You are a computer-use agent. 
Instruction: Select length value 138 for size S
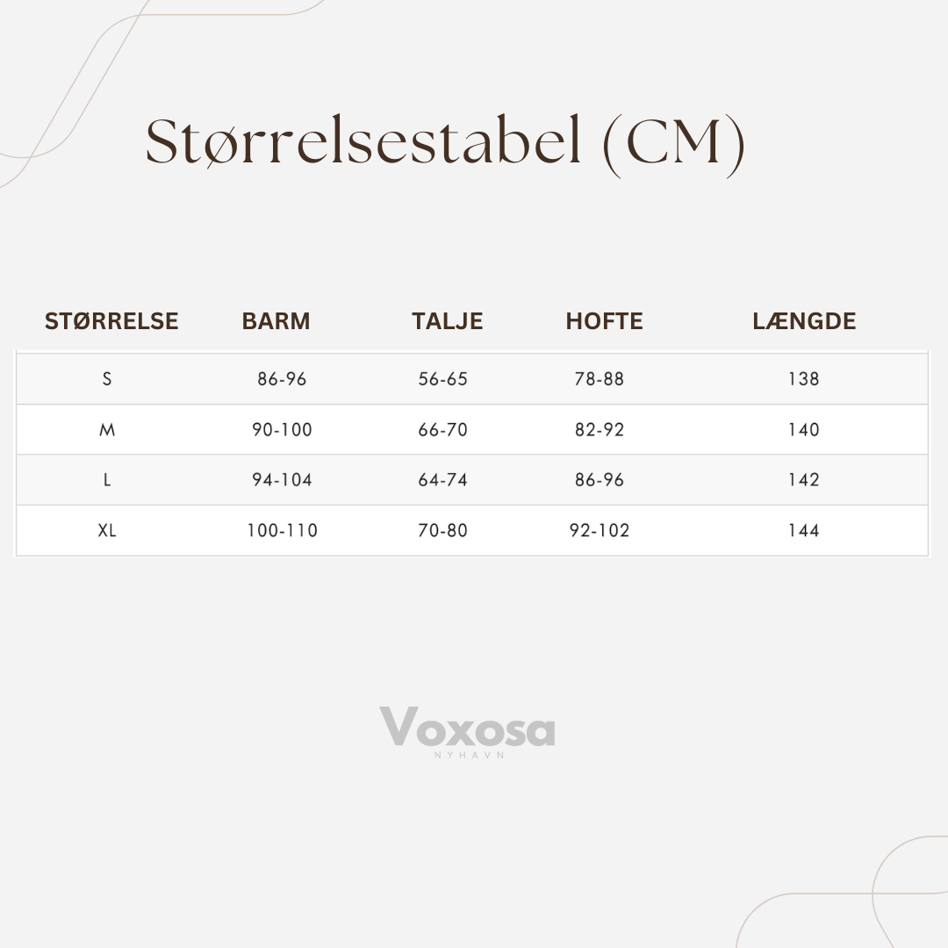coord(803,379)
